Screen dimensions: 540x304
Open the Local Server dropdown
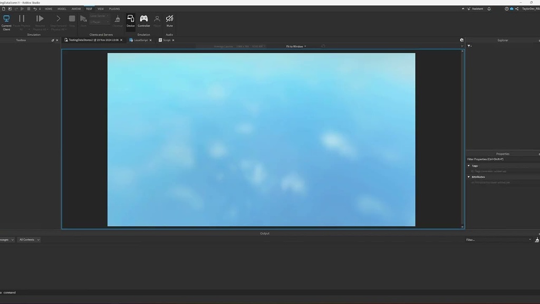coord(99,16)
